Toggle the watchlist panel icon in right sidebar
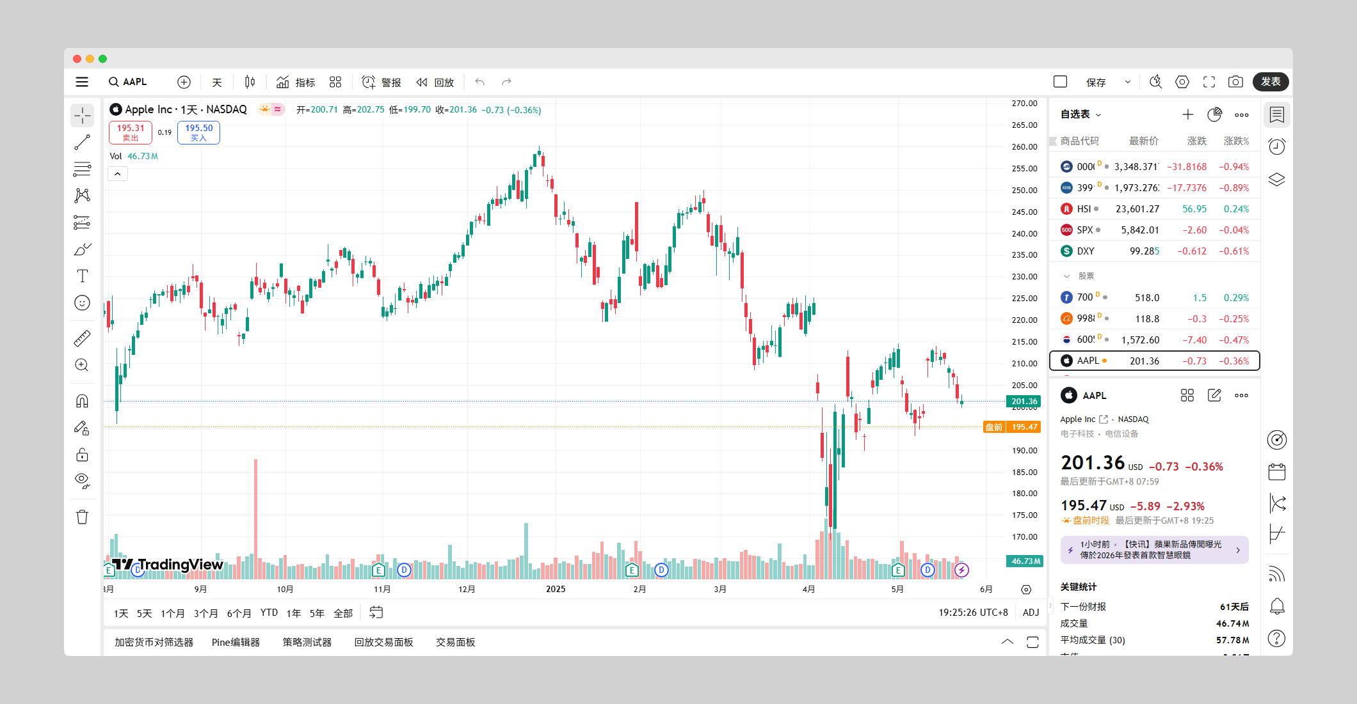Screen dimensions: 1357x704 [1277, 115]
